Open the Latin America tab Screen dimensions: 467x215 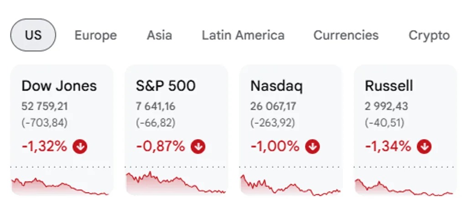tap(243, 36)
